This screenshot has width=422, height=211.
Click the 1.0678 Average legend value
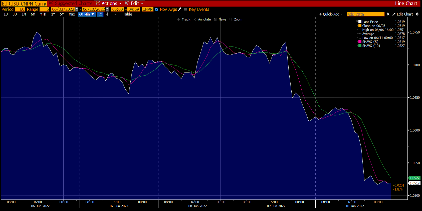400,34
